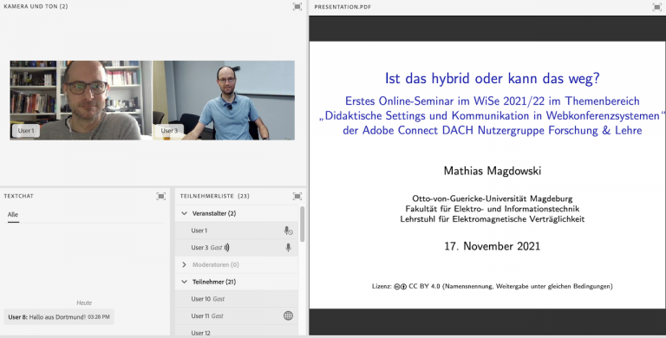Click the Heute date label in chat
The width and height of the screenshot is (666, 338).
click(84, 302)
